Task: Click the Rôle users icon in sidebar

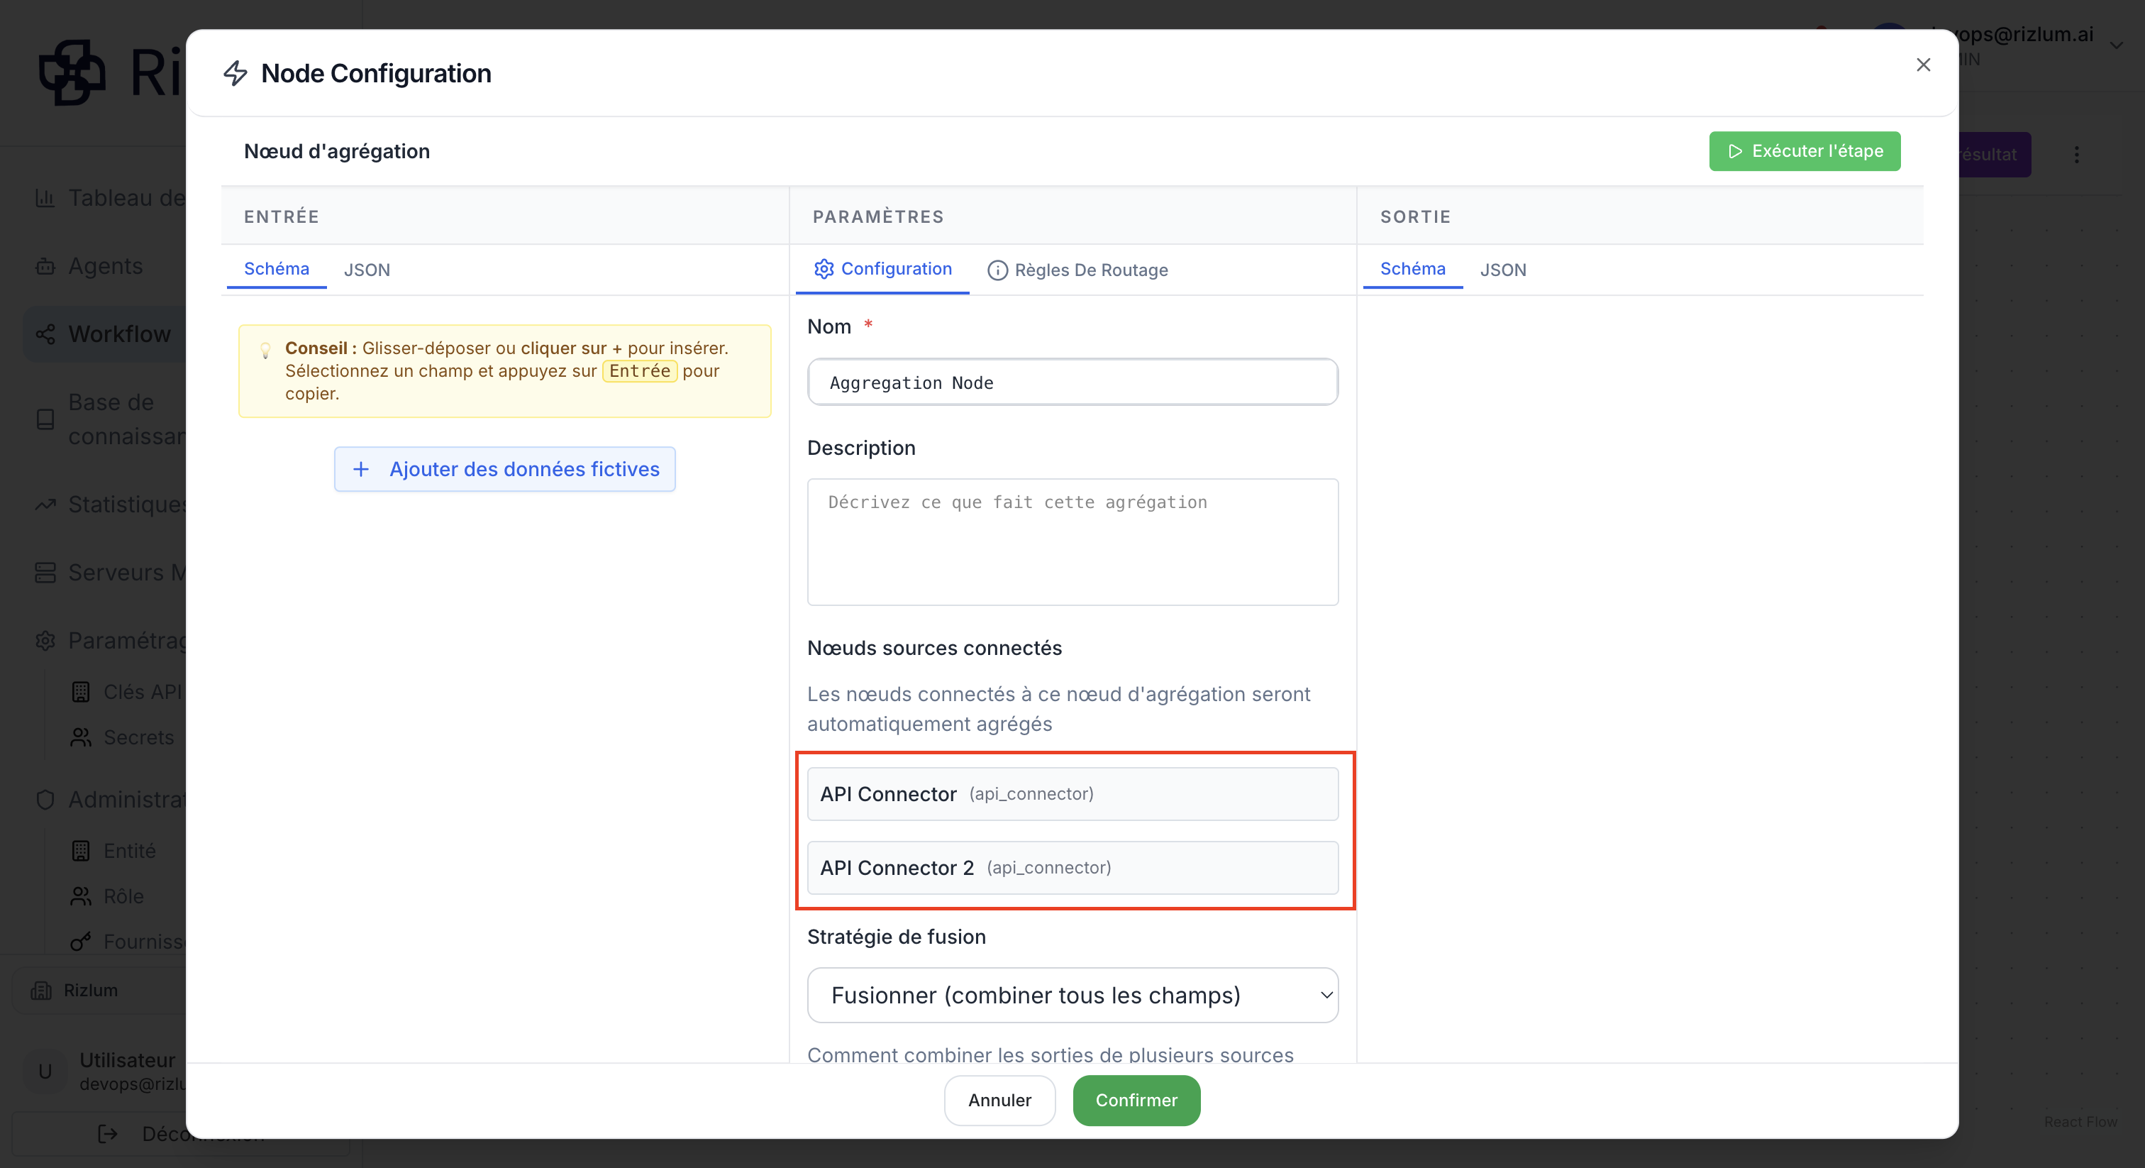Action: coord(81,897)
